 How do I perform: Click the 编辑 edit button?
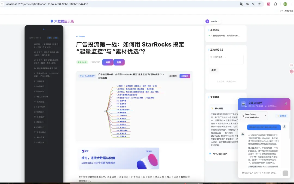pyautogui.click(x=108, y=62)
